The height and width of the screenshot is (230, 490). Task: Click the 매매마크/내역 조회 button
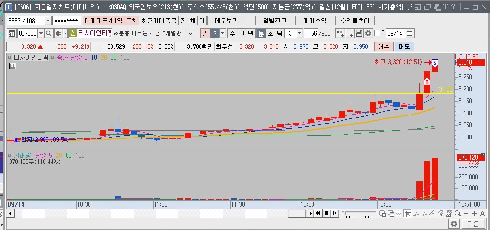(111, 21)
